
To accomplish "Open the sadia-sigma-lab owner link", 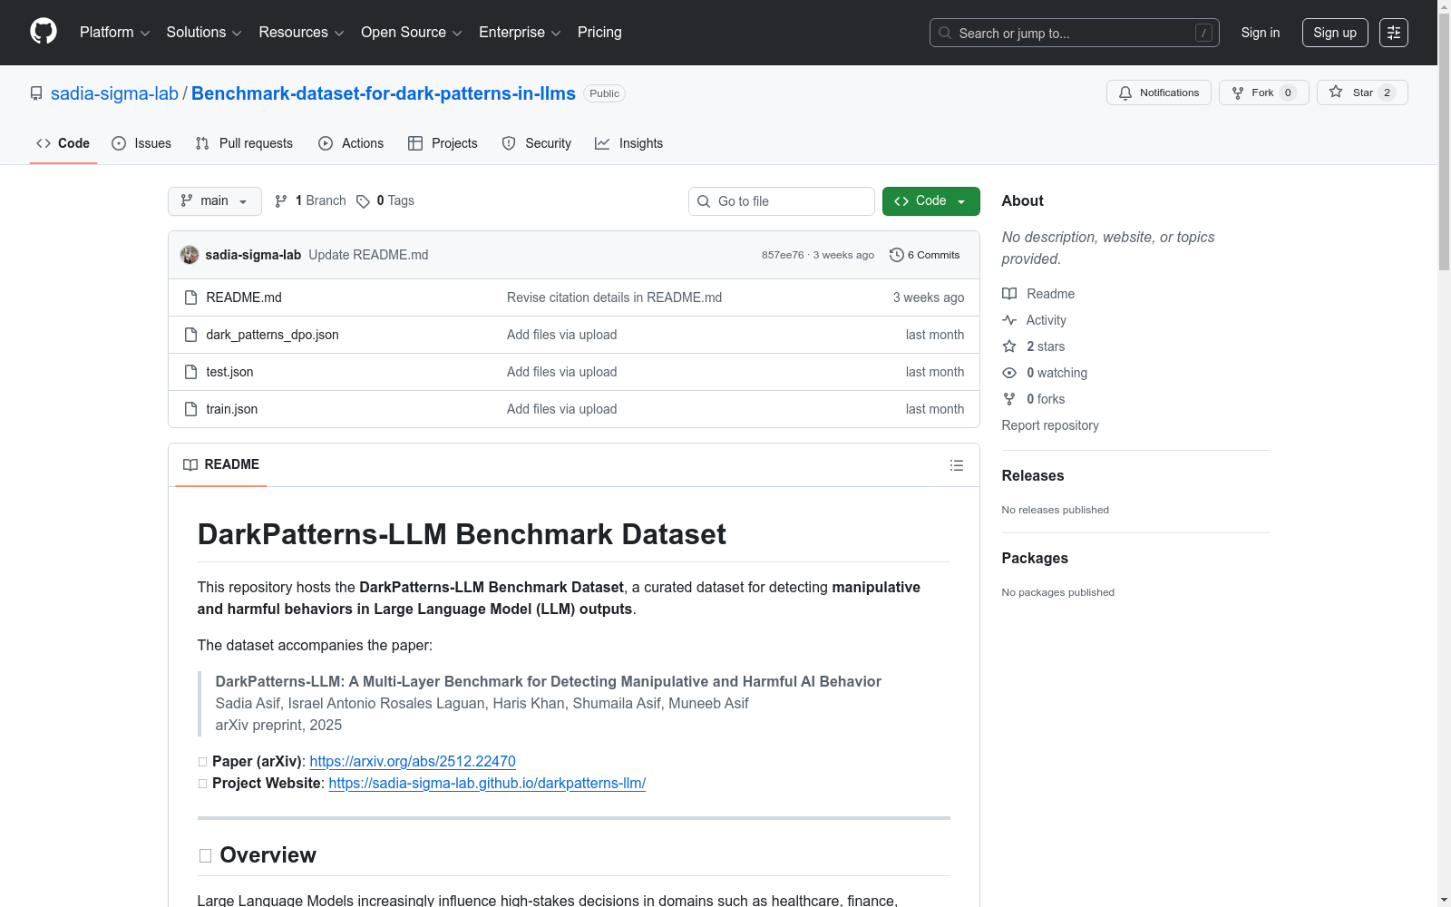I will 114,93.
